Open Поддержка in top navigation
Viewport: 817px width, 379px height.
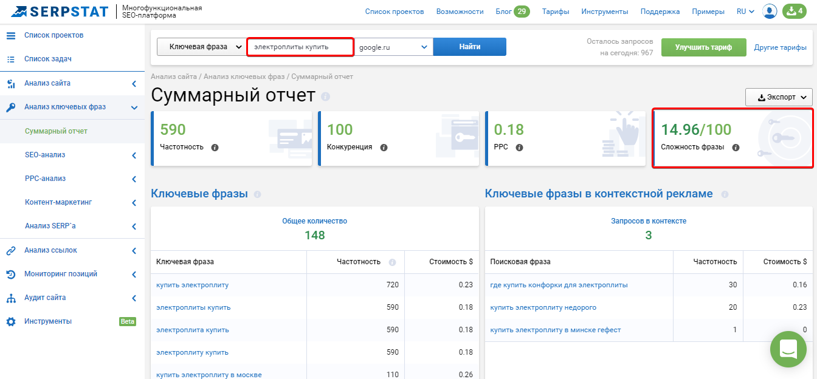660,12
